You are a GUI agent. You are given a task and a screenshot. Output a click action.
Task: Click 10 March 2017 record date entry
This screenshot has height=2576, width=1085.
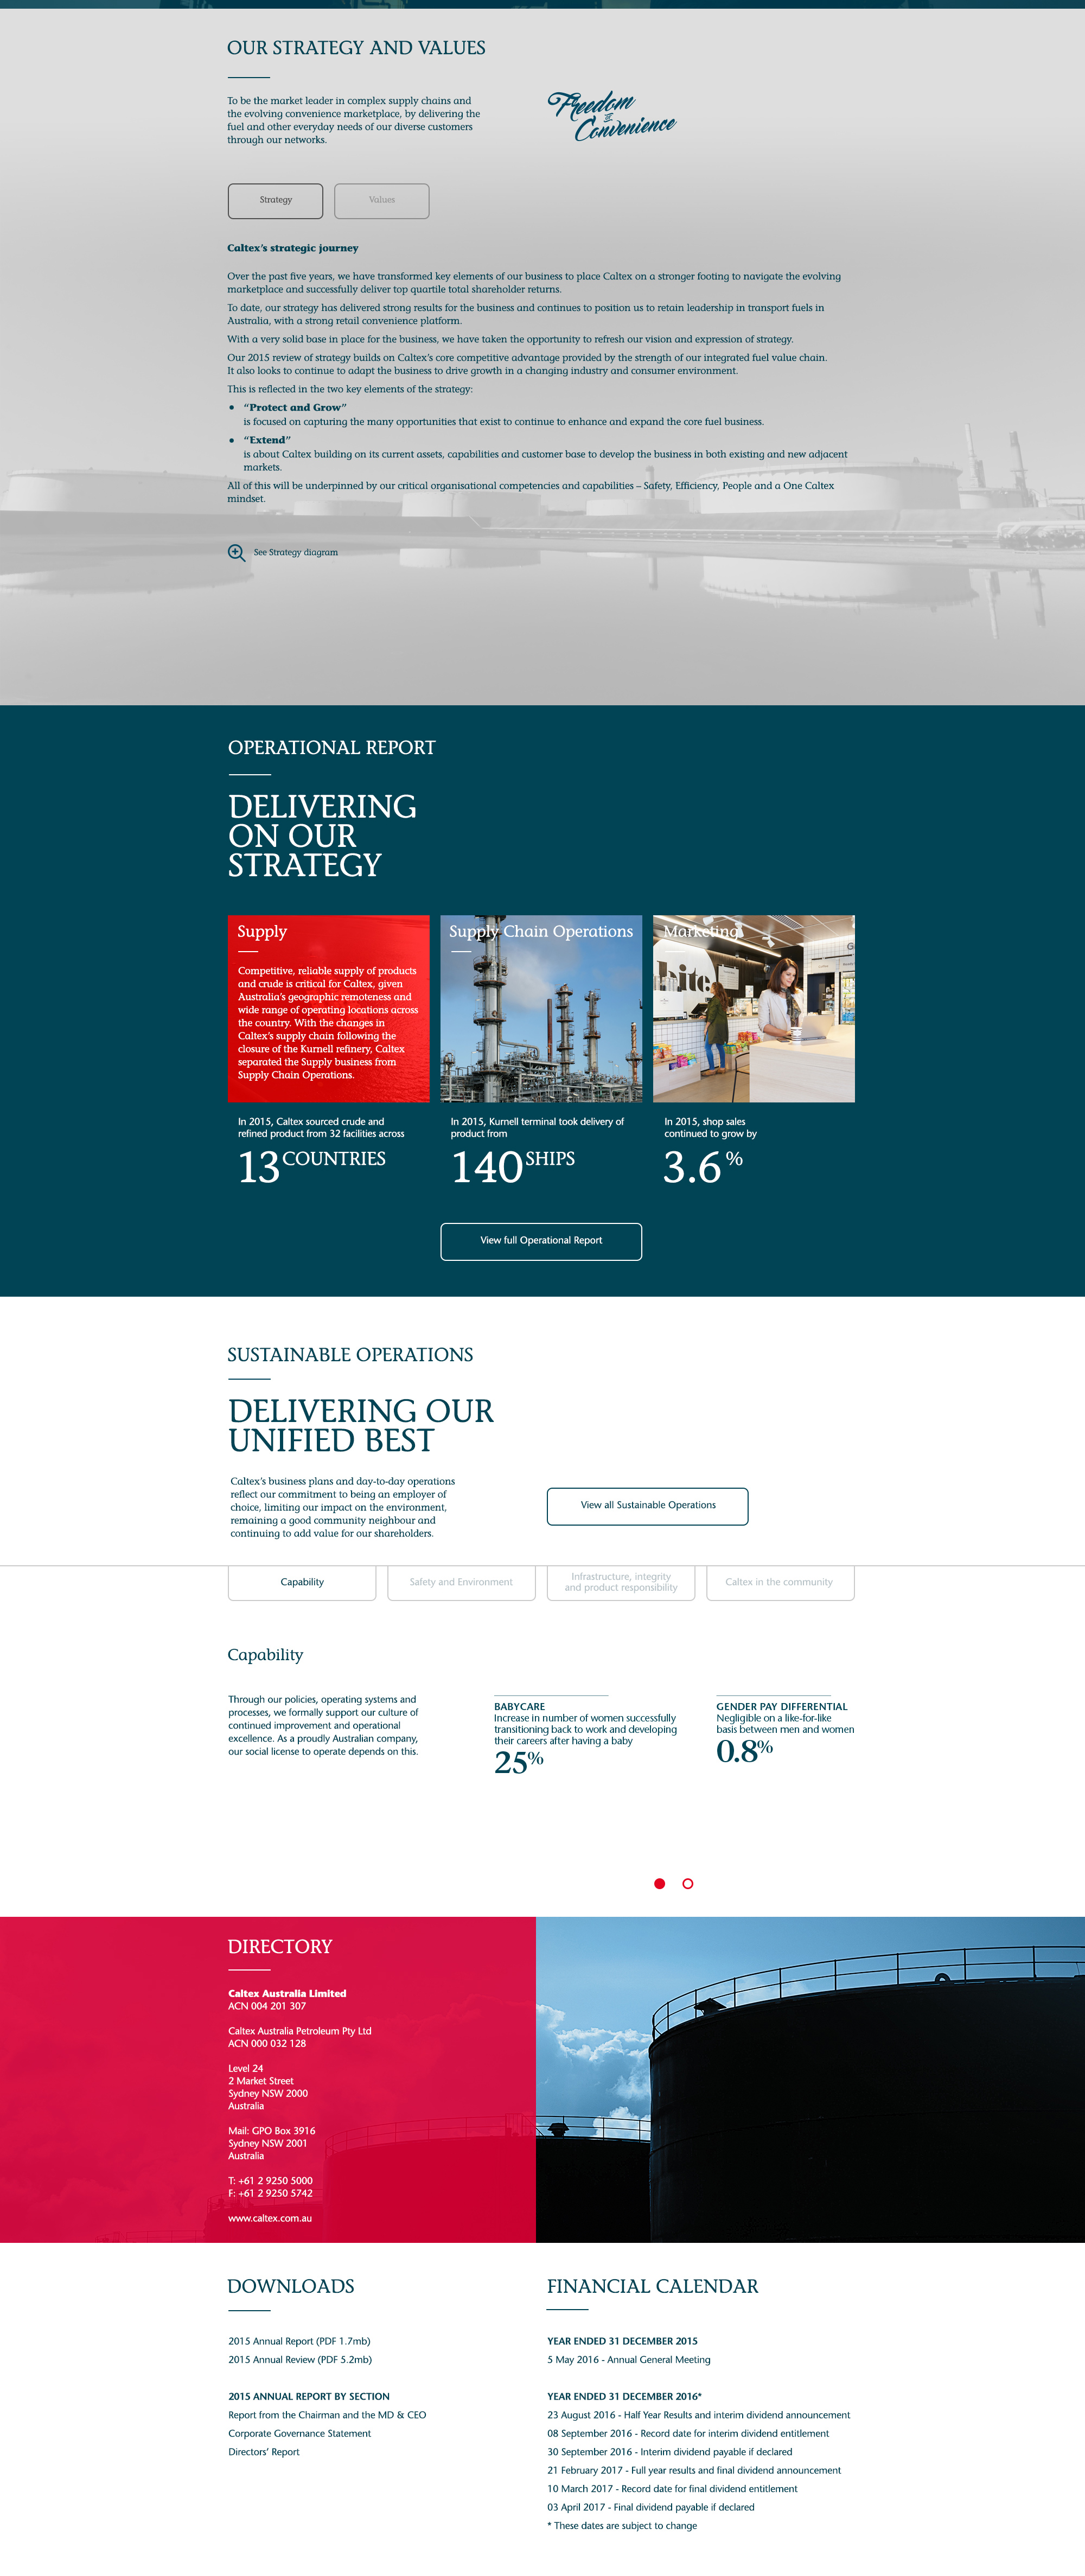pos(672,2489)
